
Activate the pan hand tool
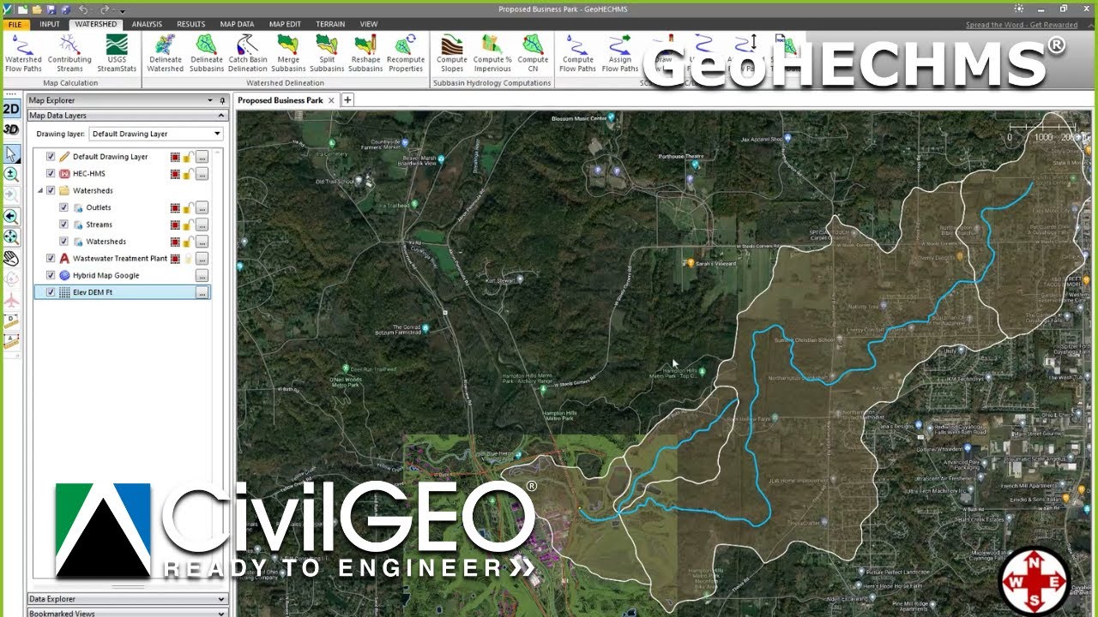pos(11,259)
